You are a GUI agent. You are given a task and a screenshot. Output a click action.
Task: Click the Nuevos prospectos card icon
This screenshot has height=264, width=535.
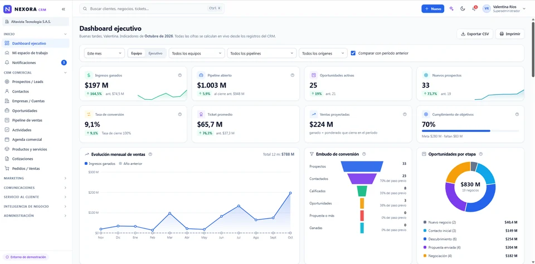coord(425,75)
